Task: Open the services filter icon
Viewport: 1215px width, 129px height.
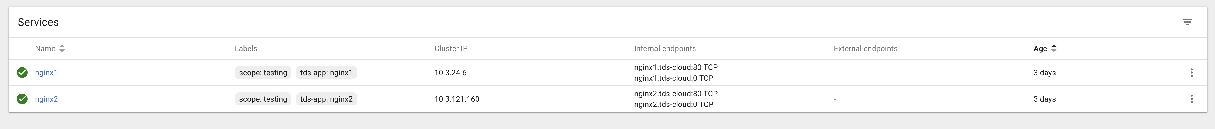Action: (x=1187, y=22)
